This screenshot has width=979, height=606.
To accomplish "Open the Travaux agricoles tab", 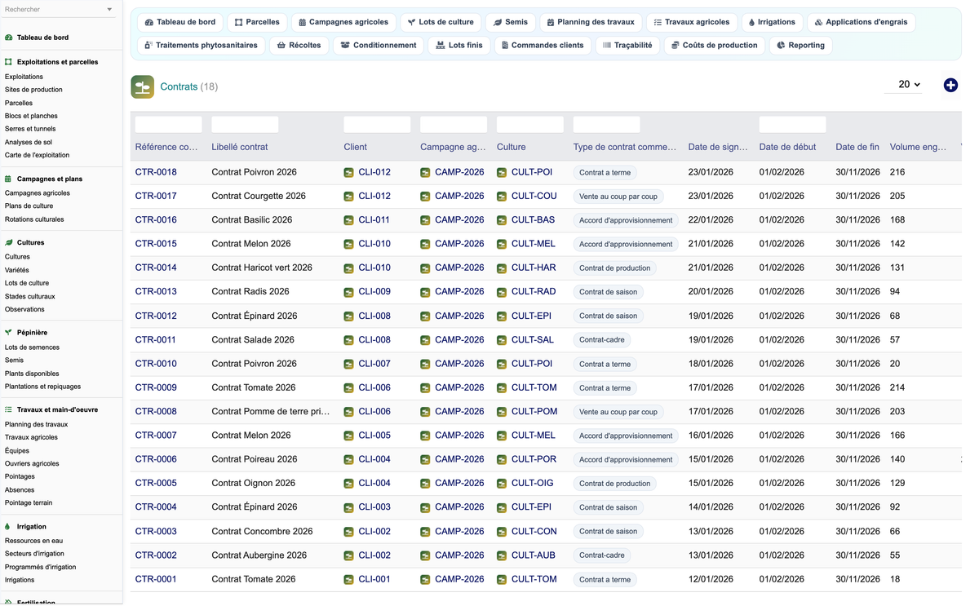I will click(x=692, y=22).
